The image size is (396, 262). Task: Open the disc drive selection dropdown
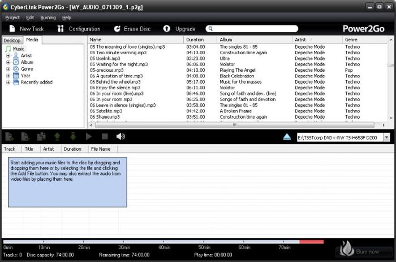(x=386, y=138)
